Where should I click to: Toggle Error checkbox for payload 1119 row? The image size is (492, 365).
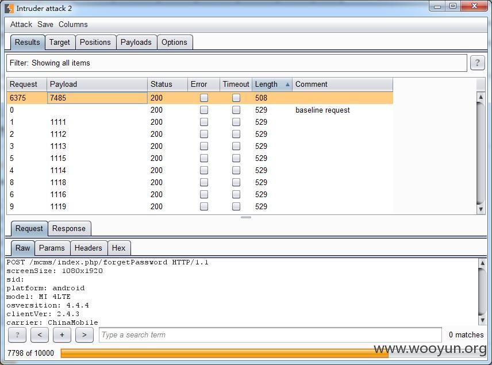click(x=204, y=206)
